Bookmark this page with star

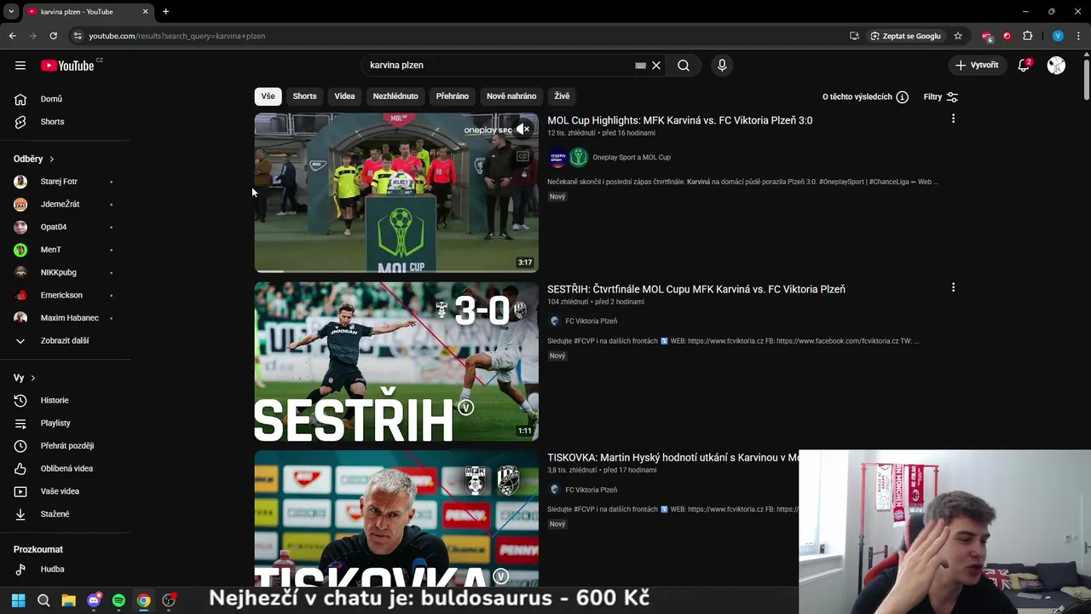tap(958, 36)
